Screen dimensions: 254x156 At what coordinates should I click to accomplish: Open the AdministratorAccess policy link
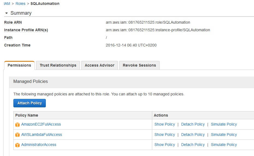point(39,145)
